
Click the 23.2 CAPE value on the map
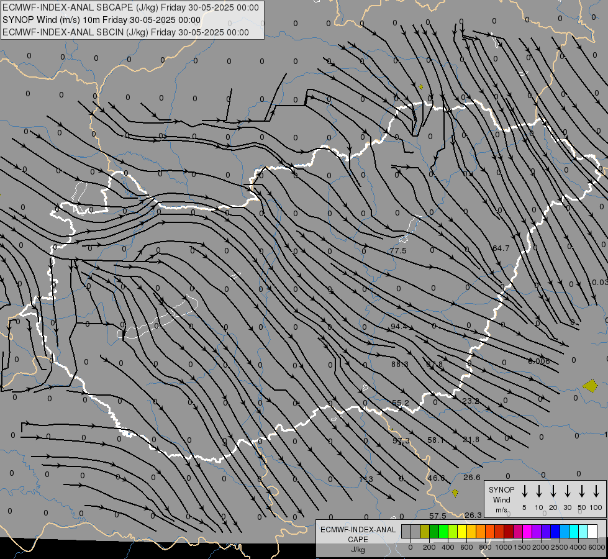tap(471, 401)
